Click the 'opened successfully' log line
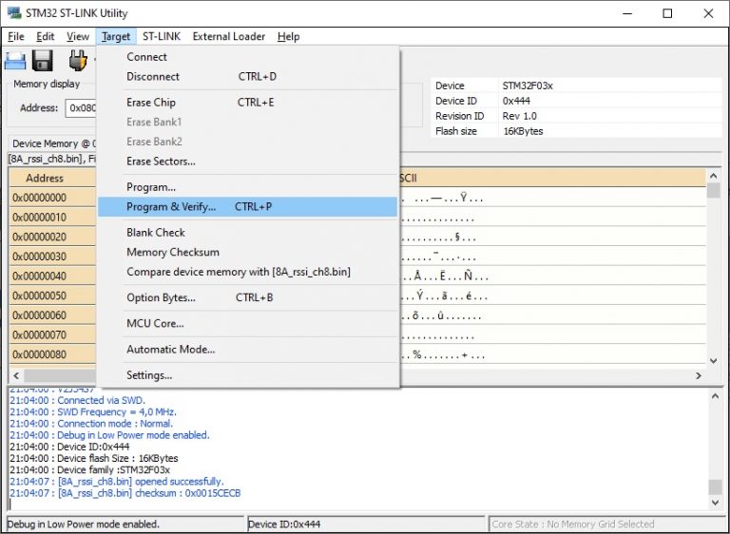Screen dimensions: 730x534 116,482
